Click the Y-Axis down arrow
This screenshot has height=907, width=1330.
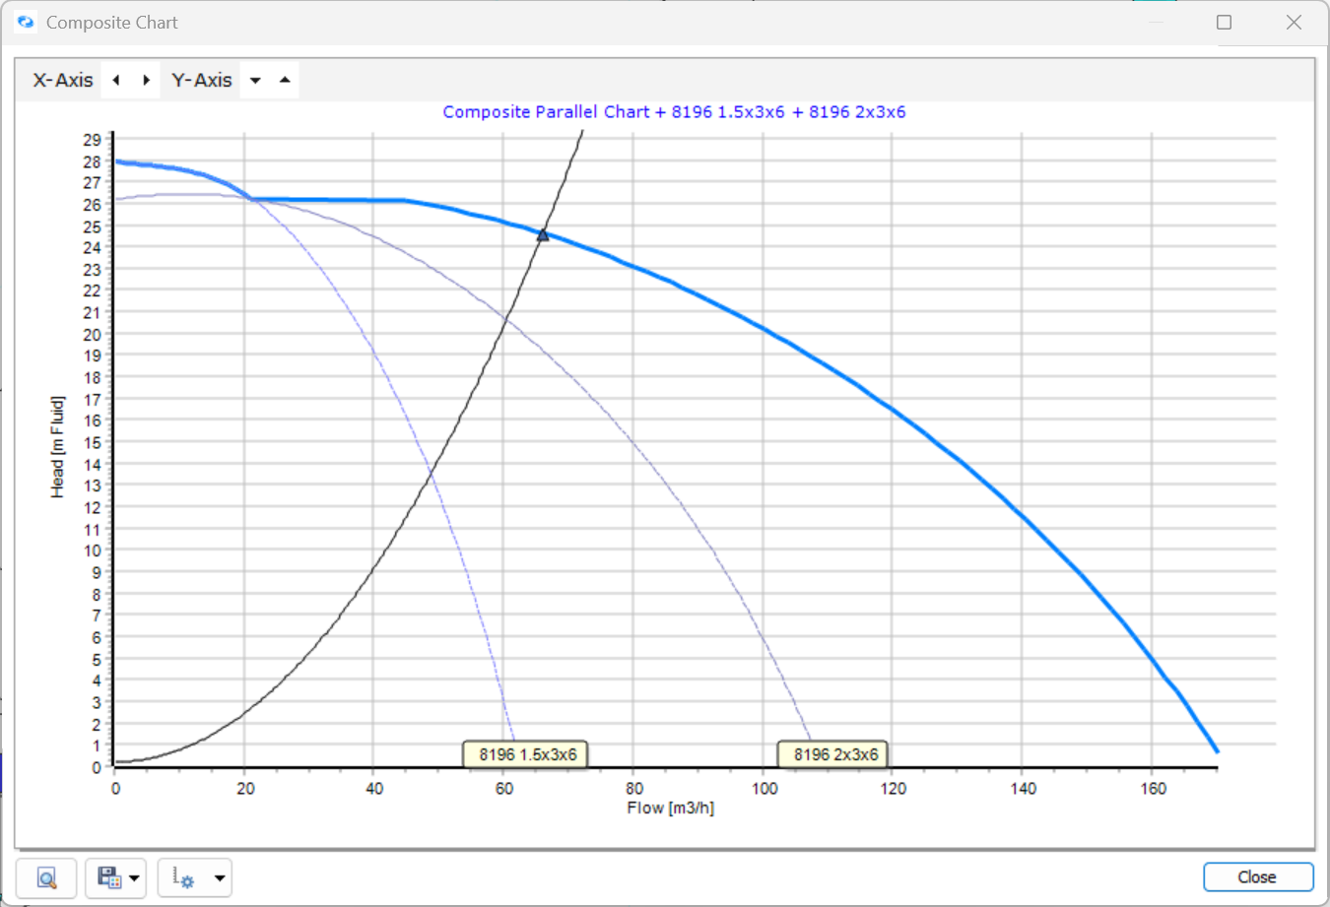click(x=255, y=81)
